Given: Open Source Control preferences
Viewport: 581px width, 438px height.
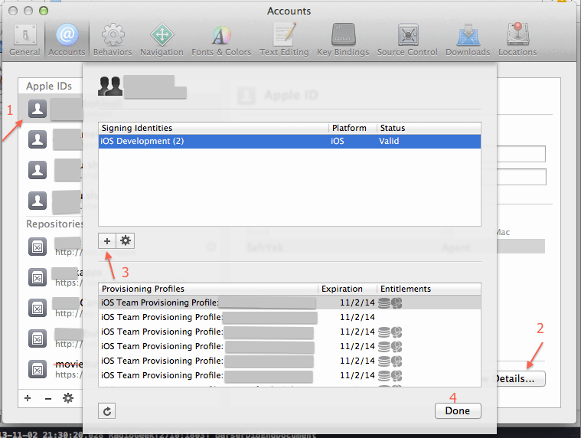Looking at the screenshot, I should pos(407,40).
